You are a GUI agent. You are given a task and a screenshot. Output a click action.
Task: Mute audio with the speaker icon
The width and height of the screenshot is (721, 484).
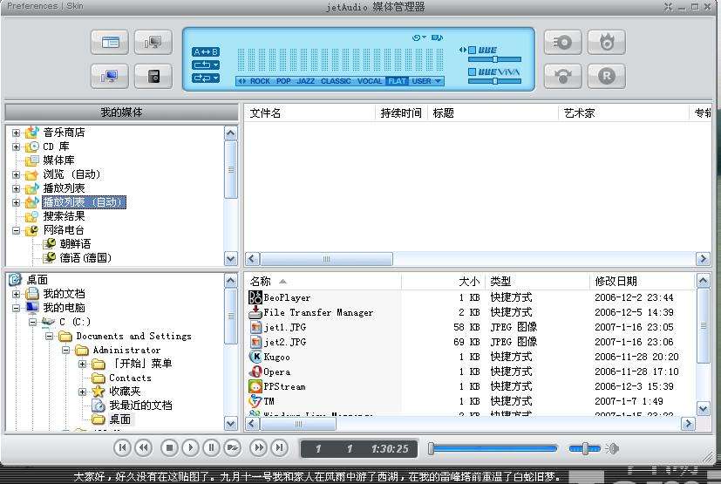(612, 448)
